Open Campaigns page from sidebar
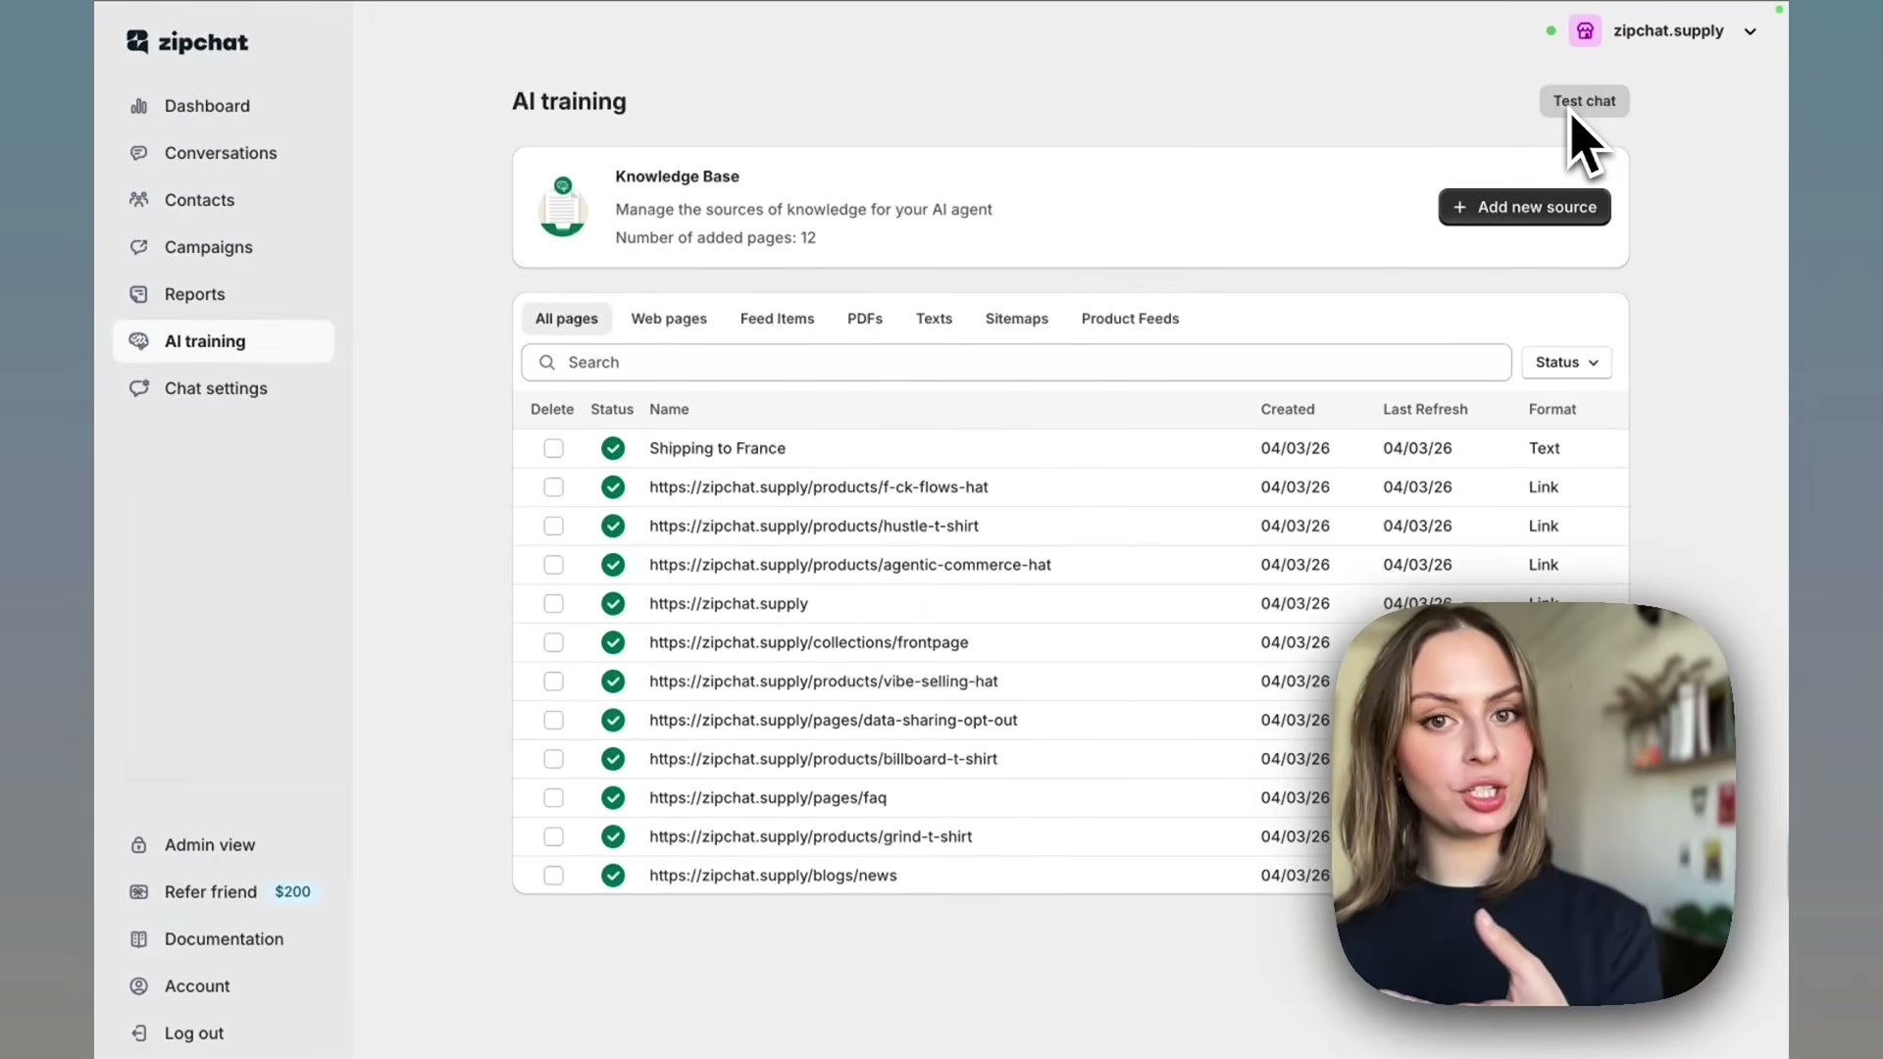Image resolution: width=1883 pixels, height=1059 pixels. (x=209, y=247)
